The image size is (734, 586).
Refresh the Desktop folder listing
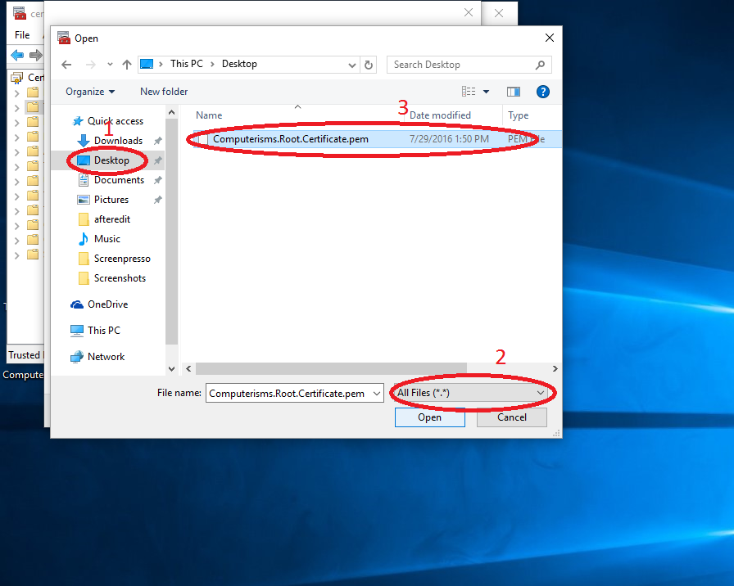[369, 65]
